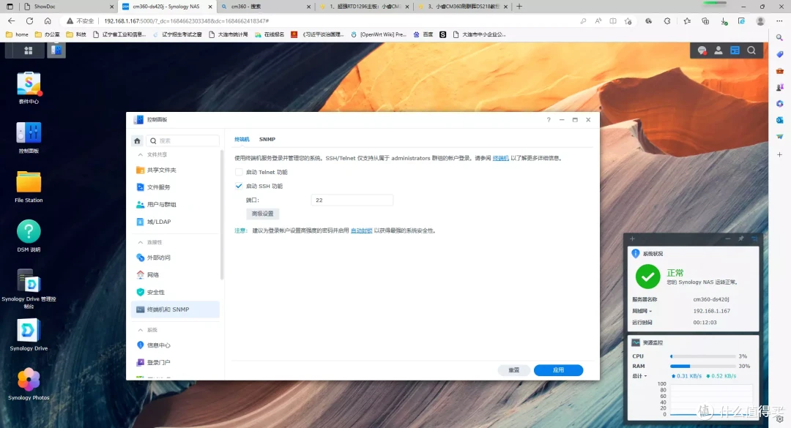Viewport: 791px width, 428px height.
Task: Minimize the widget panel
Action: click(727, 239)
